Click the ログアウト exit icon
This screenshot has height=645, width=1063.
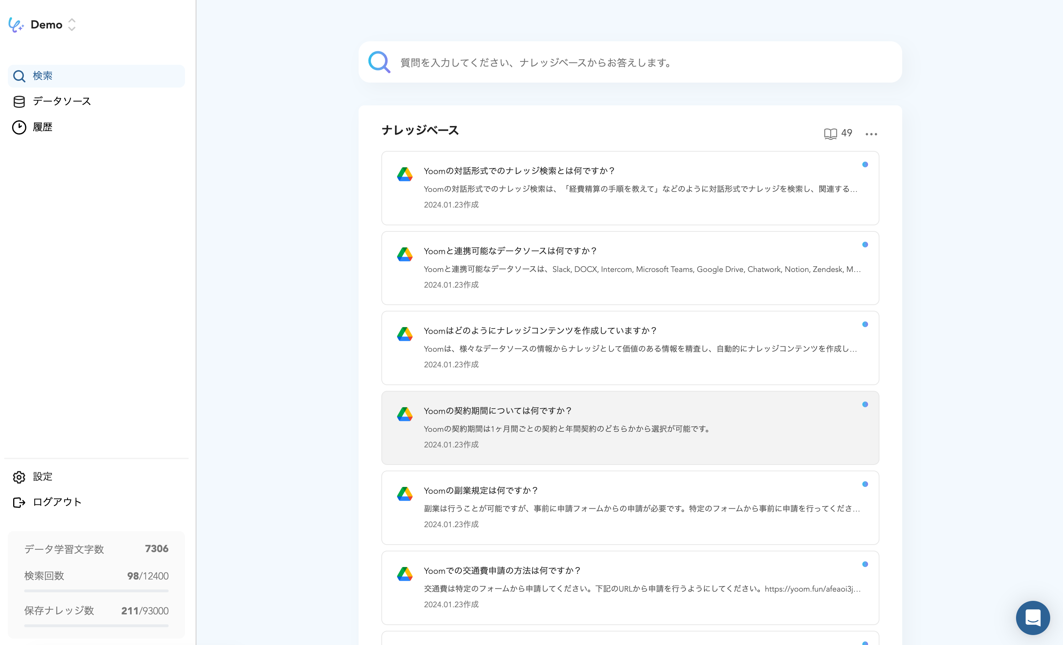(19, 502)
